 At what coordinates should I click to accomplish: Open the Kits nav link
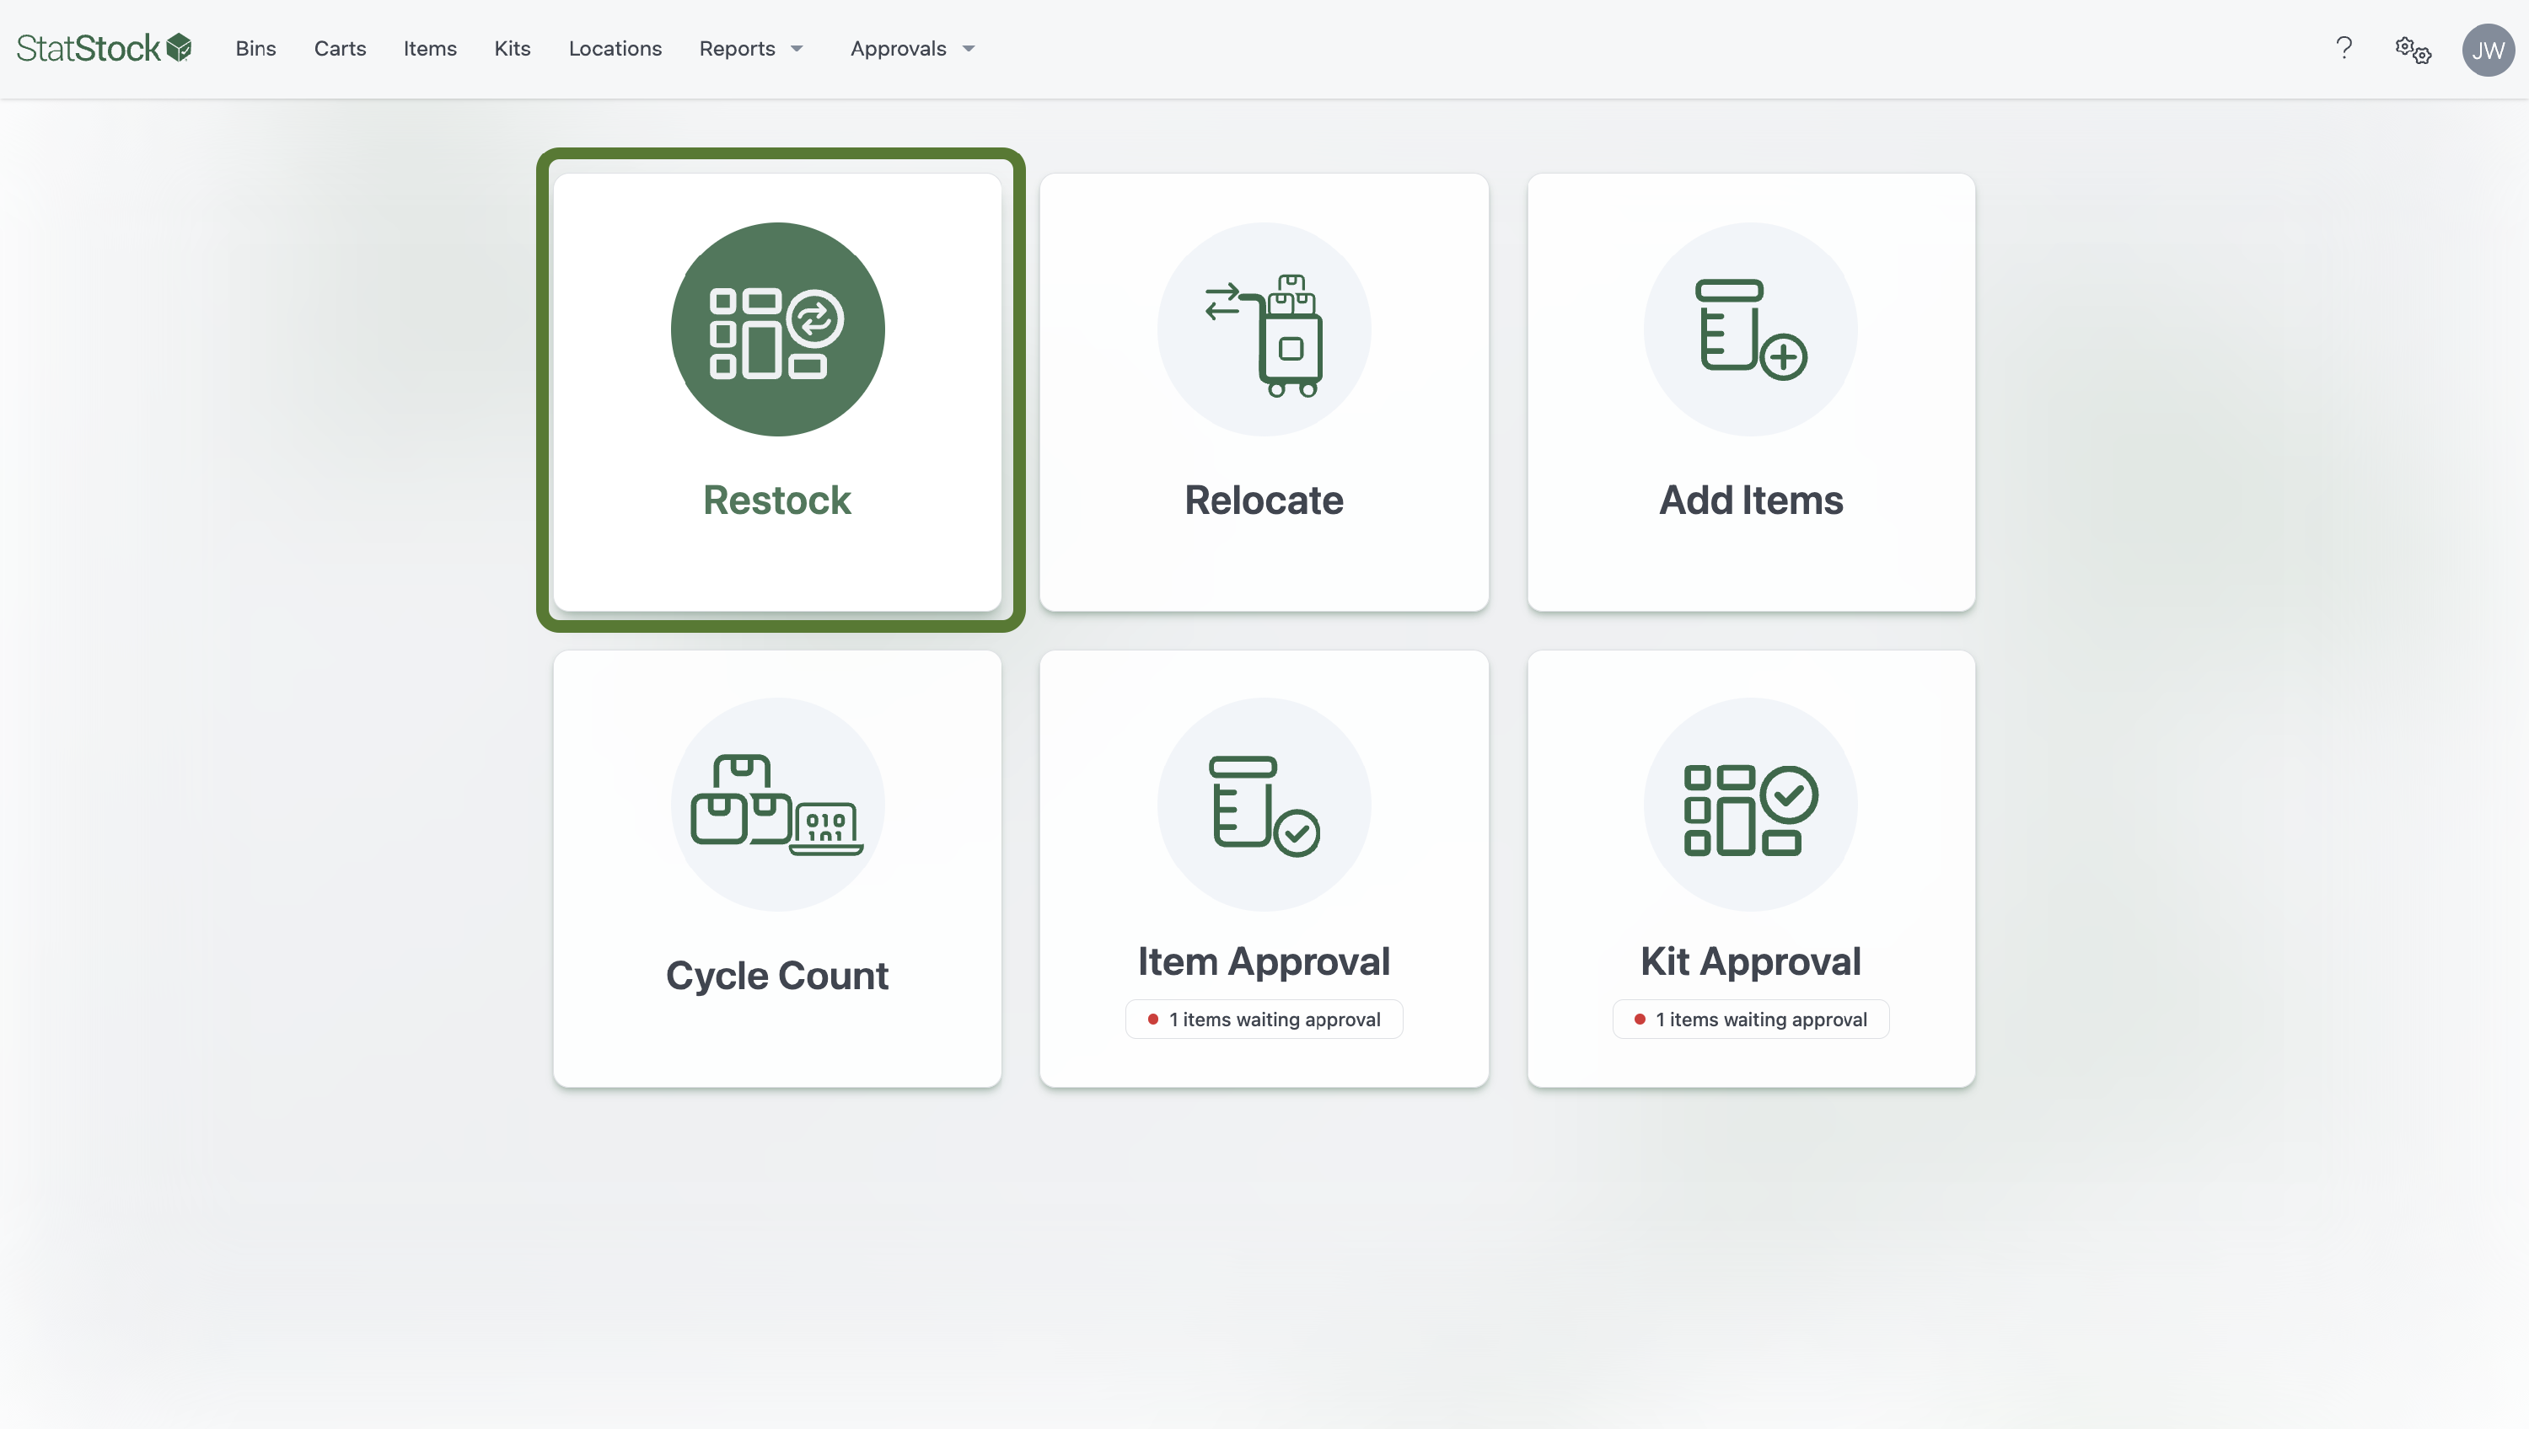click(x=513, y=48)
